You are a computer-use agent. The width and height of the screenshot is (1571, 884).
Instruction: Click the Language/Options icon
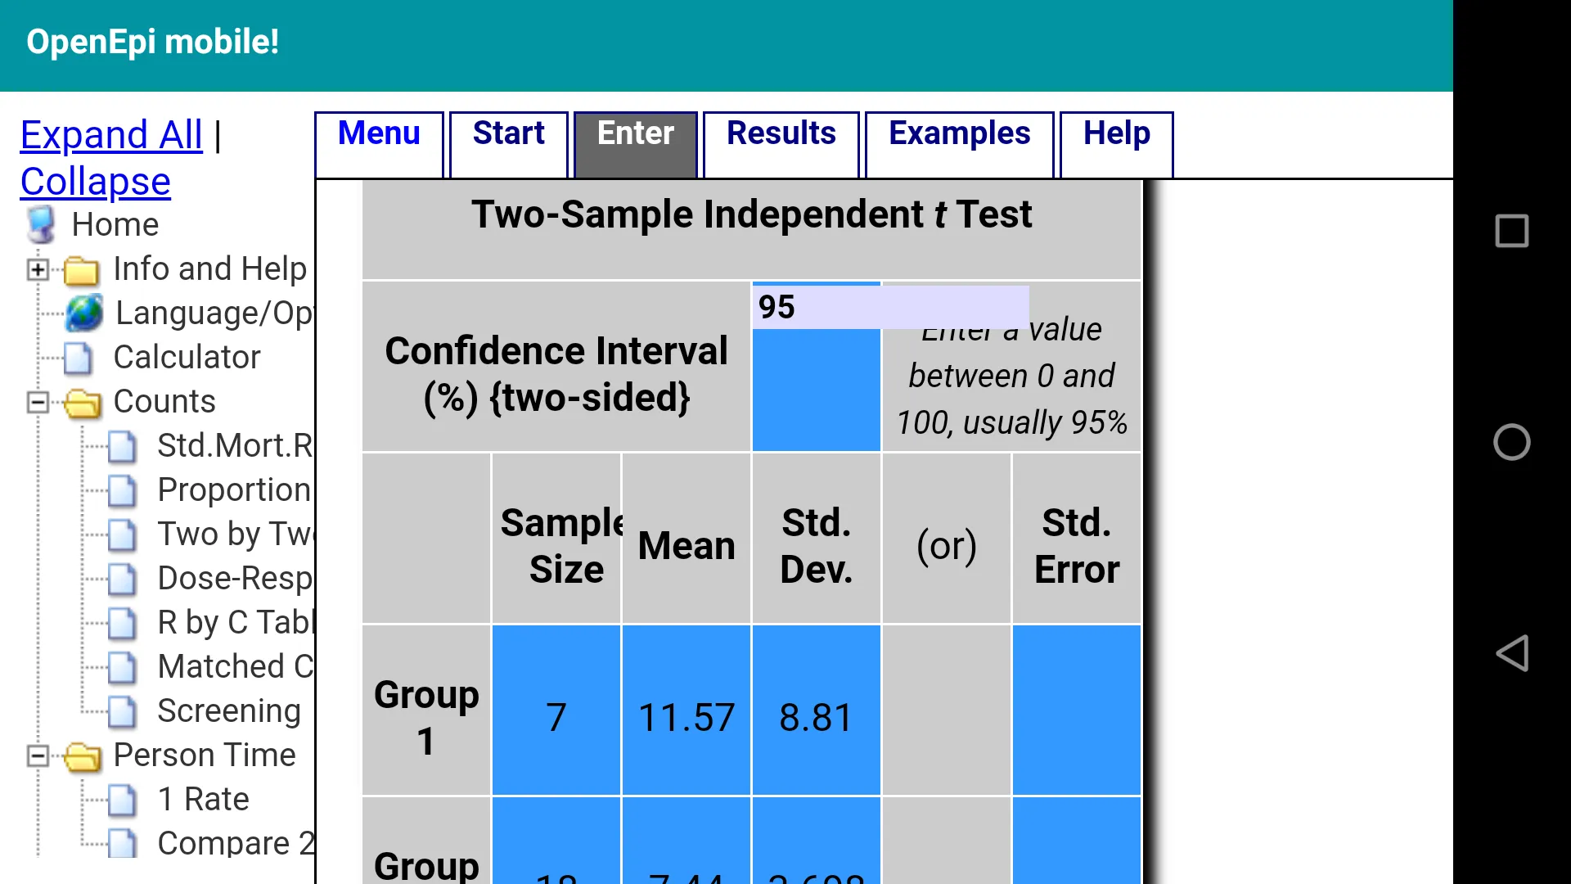pyautogui.click(x=86, y=313)
